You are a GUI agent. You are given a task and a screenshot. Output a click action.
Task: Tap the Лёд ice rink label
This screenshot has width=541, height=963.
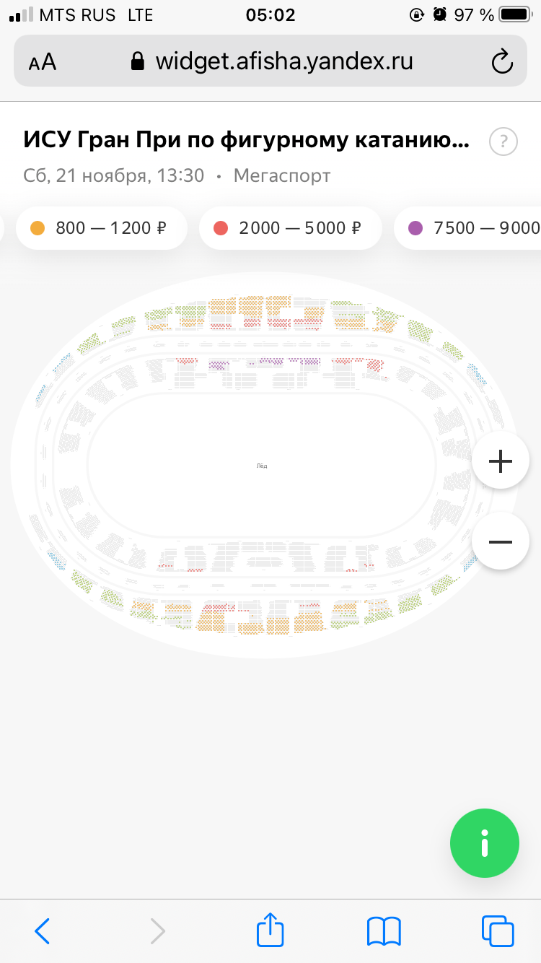pos(262,466)
